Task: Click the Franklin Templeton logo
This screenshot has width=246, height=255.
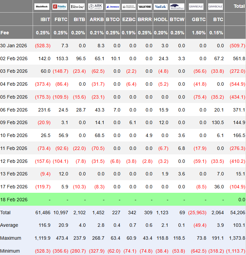Action: [129, 7]
